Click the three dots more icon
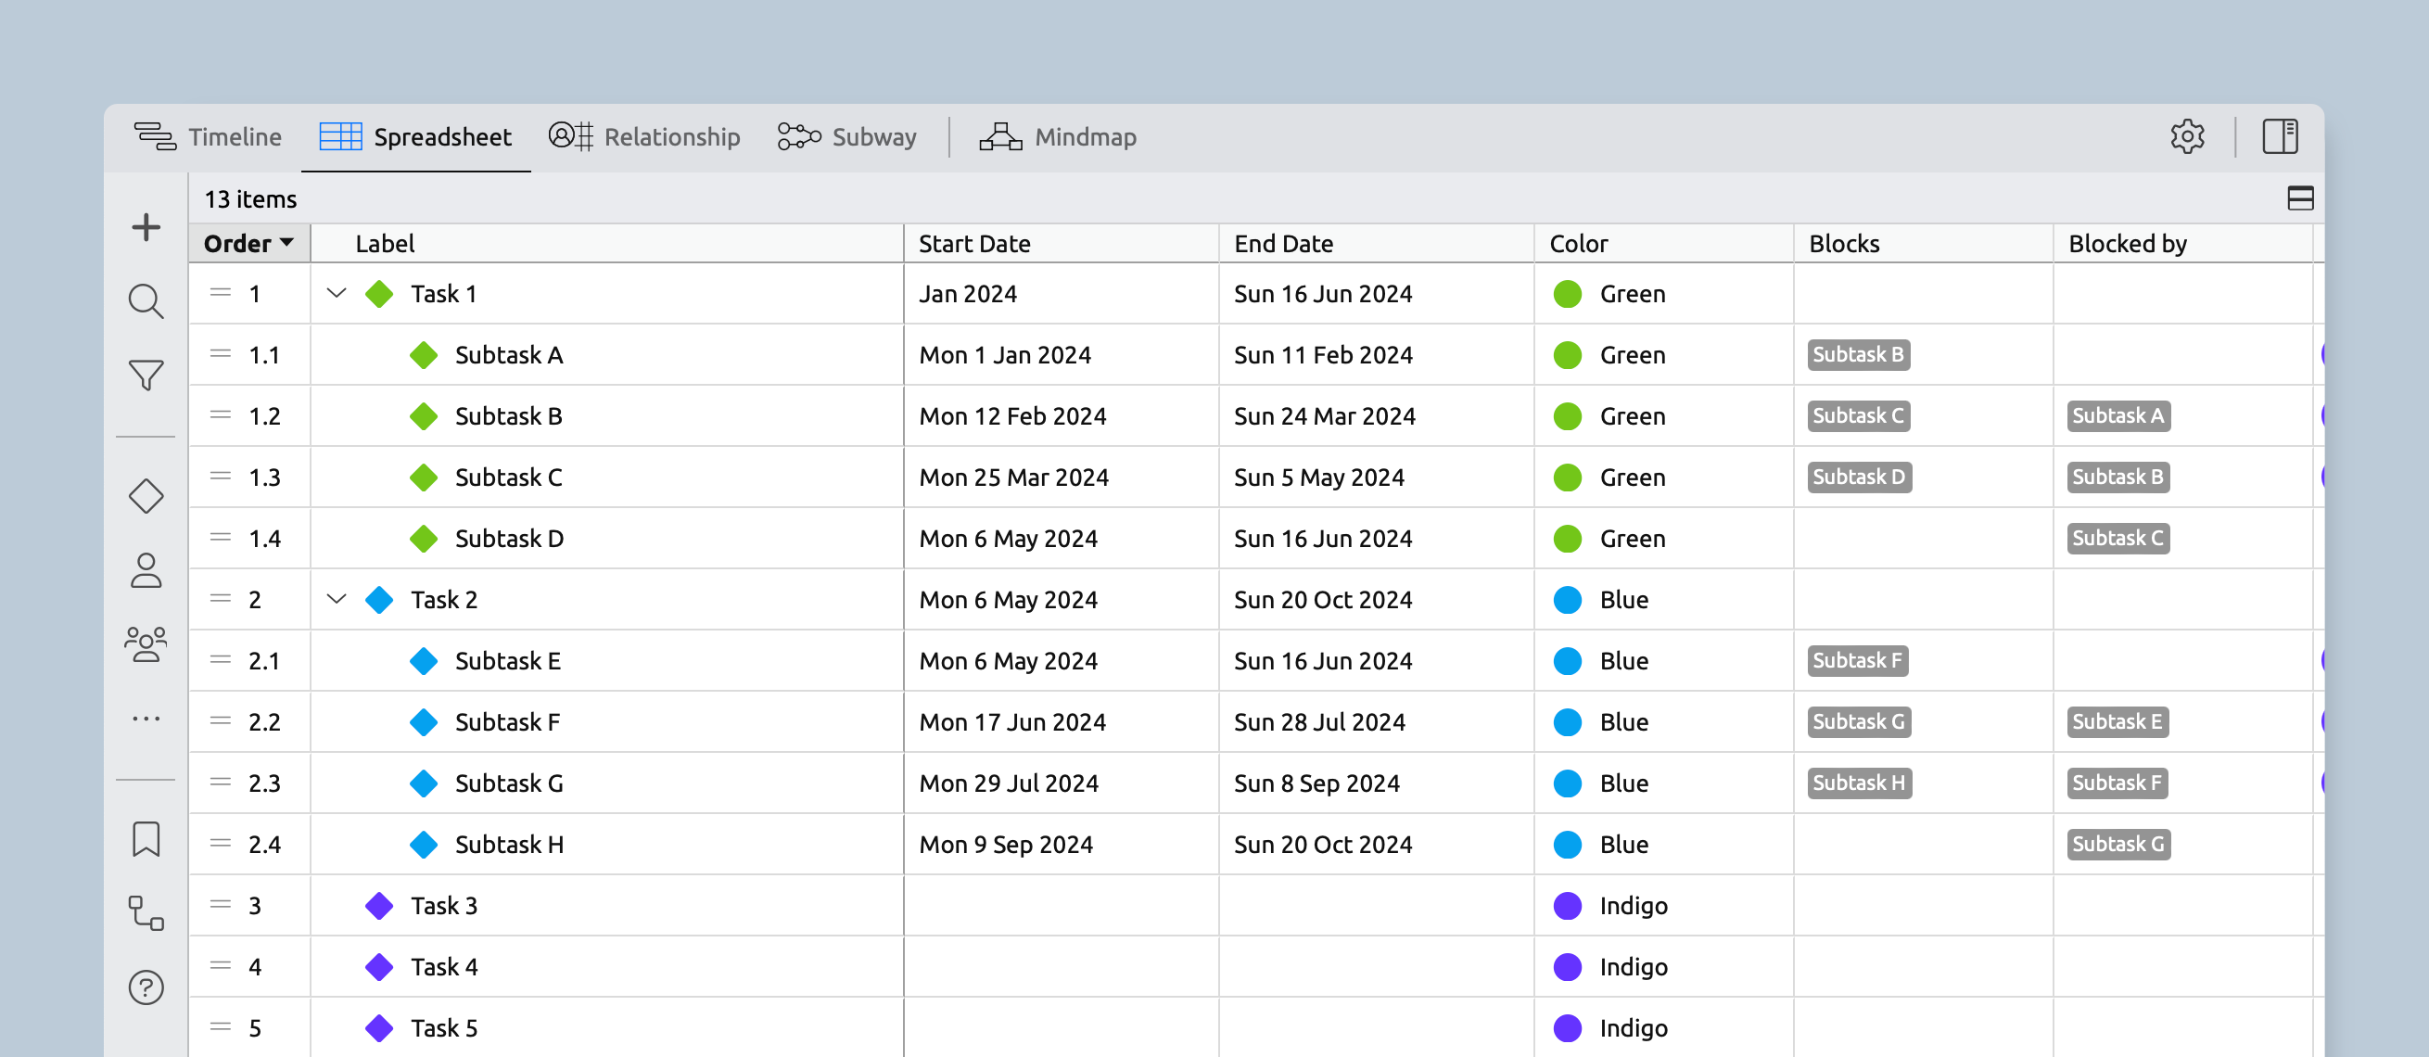Image resolution: width=2429 pixels, height=1057 pixels. pos(146,719)
